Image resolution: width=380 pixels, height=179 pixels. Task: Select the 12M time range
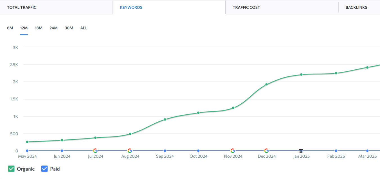[x=24, y=28]
